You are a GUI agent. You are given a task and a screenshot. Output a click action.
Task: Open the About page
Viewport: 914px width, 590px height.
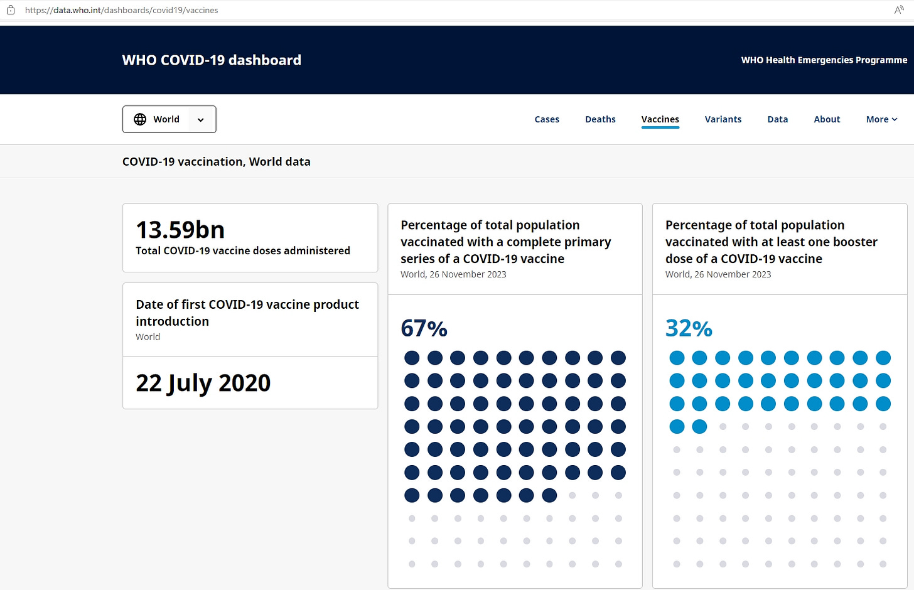pyautogui.click(x=827, y=119)
